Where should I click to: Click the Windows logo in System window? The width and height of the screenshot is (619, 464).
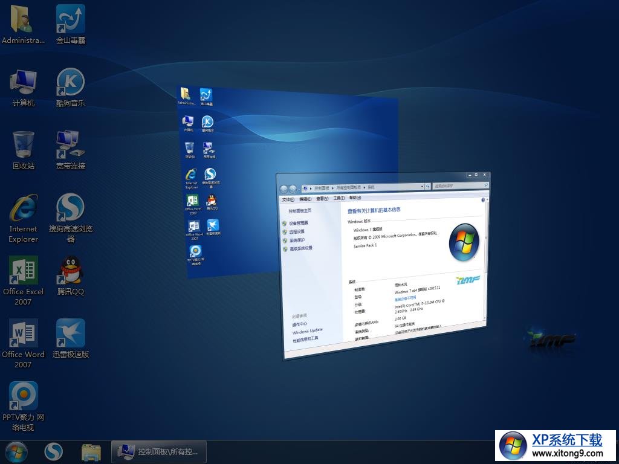tap(464, 242)
